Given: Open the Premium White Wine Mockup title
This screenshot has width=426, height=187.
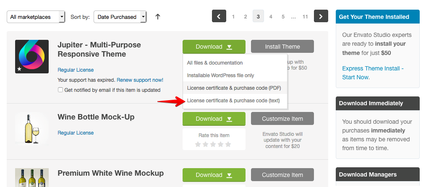Looking at the screenshot, I should click(x=110, y=173).
